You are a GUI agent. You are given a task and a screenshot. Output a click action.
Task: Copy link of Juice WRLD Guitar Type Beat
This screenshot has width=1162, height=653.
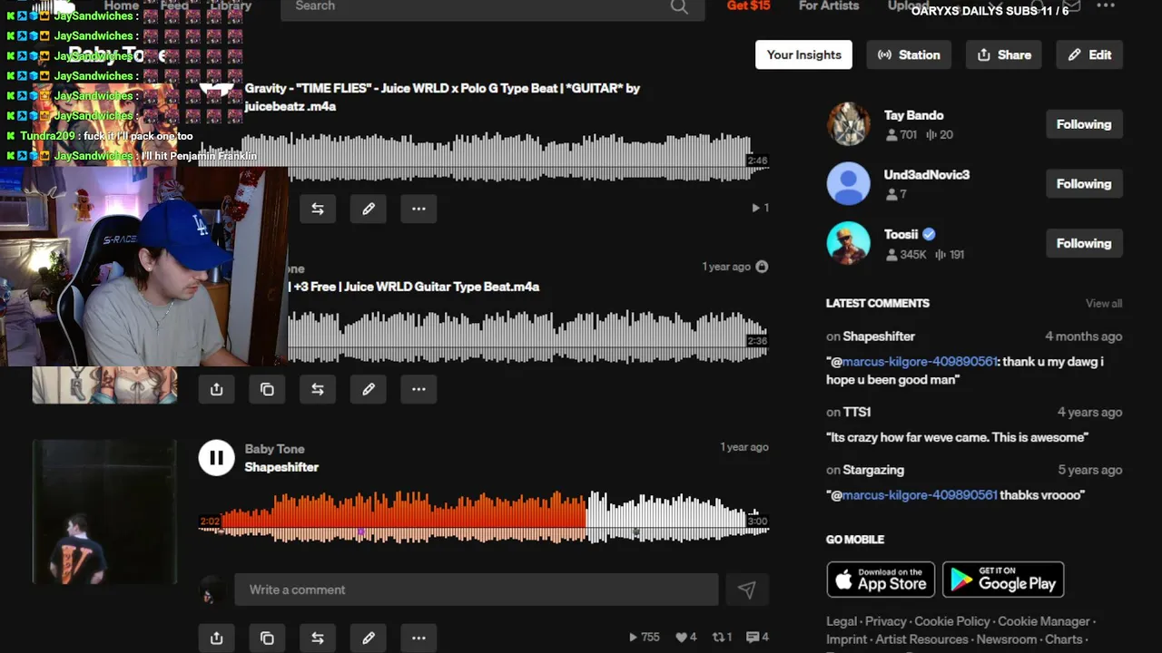tap(267, 389)
